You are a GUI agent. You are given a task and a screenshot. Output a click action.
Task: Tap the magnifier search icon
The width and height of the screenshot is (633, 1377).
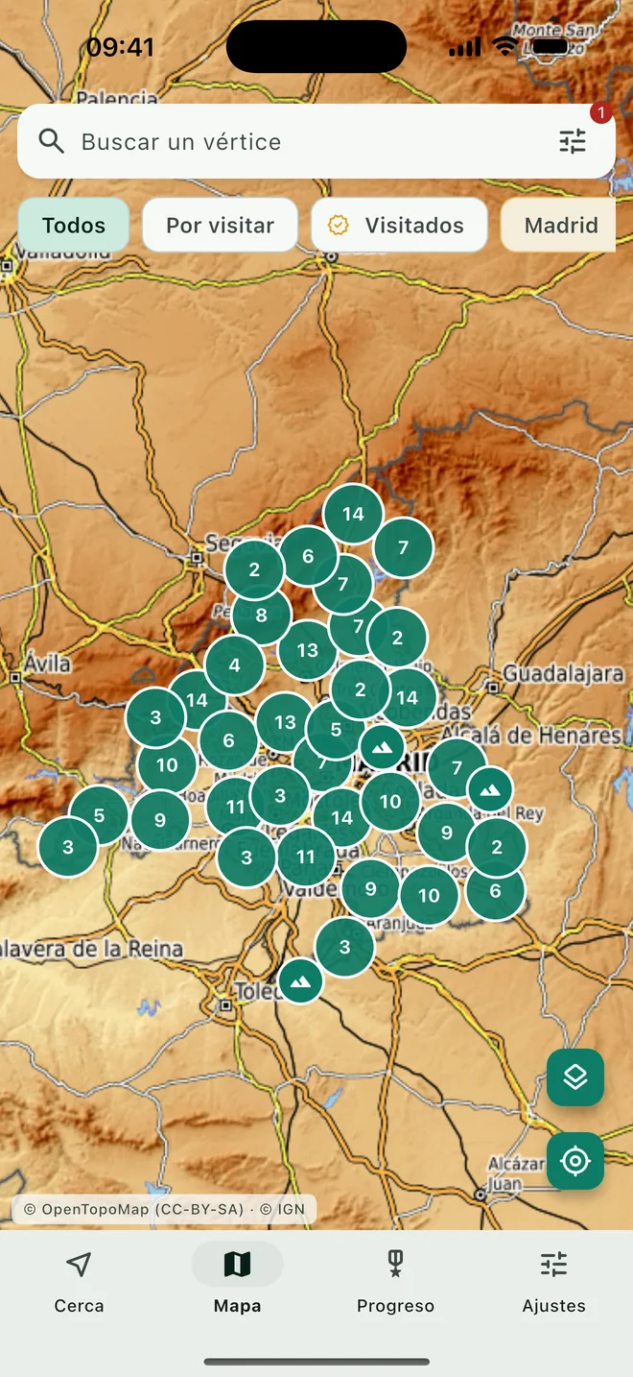click(x=52, y=141)
